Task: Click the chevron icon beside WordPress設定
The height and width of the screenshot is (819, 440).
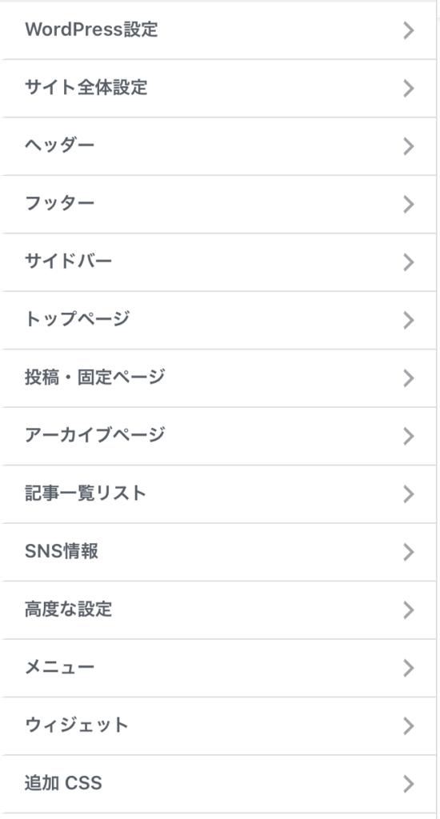Action: click(x=409, y=30)
